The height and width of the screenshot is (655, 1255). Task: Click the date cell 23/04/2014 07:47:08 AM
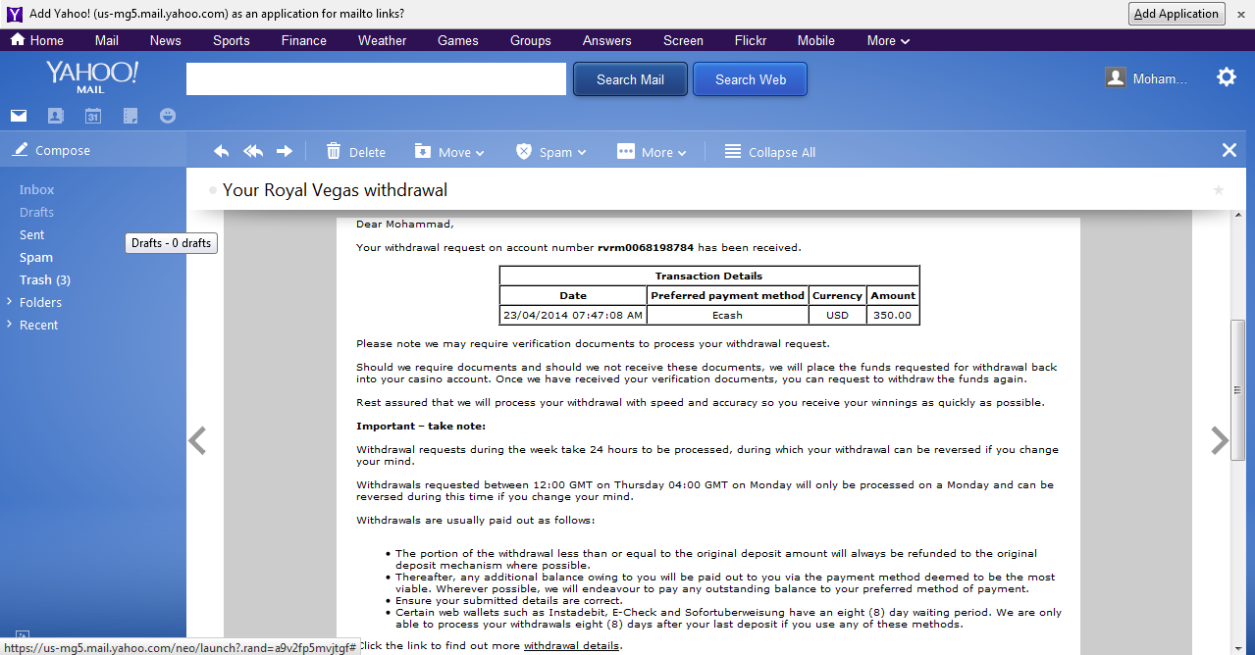(573, 316)
